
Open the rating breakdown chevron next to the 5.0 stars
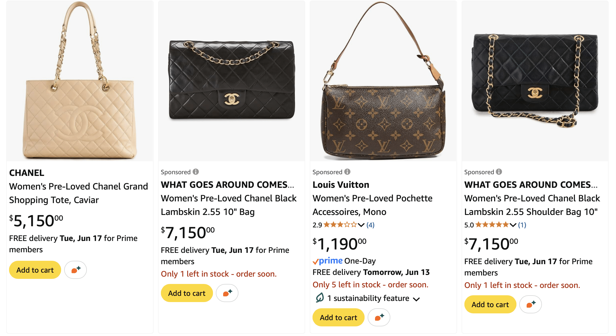tap(513, 225)
